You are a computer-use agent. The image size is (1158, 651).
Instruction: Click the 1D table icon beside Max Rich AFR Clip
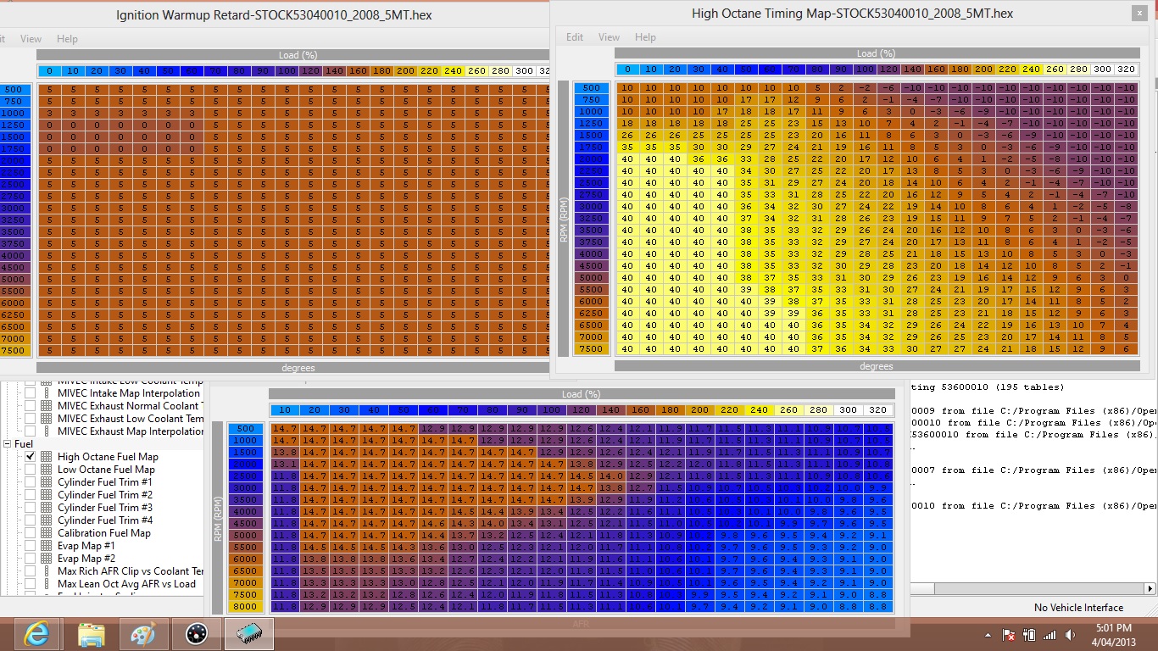46,571
